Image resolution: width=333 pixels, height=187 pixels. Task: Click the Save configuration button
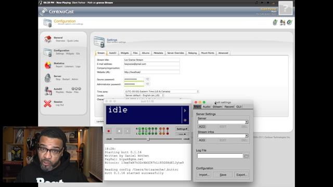point(223,175)
